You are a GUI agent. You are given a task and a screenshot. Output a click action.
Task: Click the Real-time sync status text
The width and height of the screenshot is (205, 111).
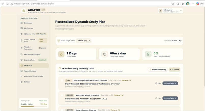[43, 101]
